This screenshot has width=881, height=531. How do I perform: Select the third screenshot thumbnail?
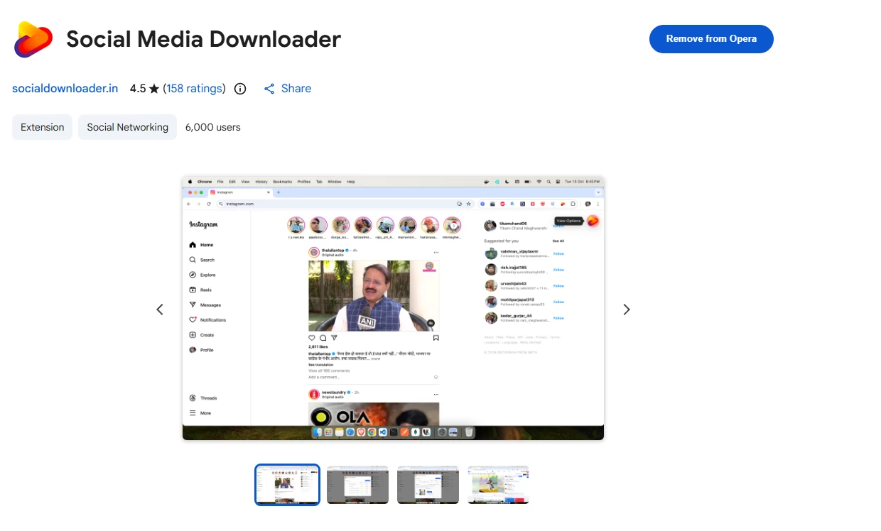point(428,485)
